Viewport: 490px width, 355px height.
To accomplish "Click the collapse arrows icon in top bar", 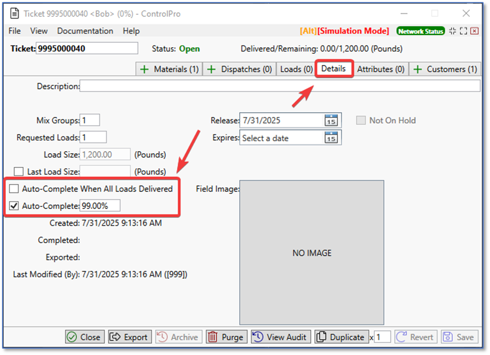I will (453, 31).
